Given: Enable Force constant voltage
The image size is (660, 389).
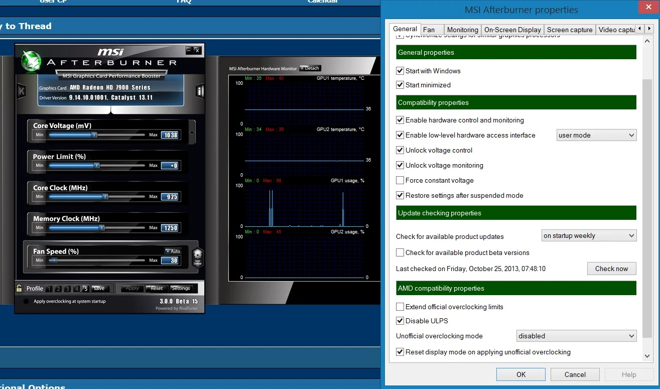Looking at the screenshot, I should pyautogui.click(x=400, y=180).
